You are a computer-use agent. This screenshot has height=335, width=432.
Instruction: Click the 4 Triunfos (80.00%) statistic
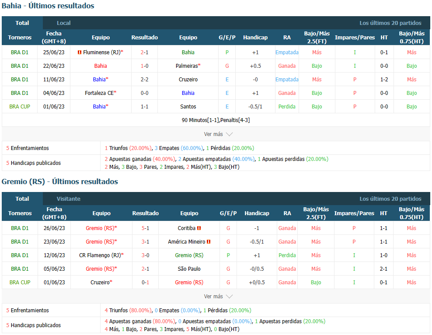(x=128, y=311)
